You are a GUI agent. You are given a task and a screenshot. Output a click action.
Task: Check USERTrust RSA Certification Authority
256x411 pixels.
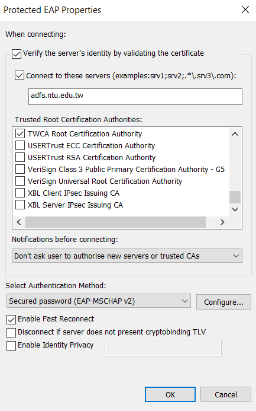20,157
